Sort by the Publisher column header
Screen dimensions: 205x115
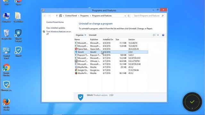[95, 40]
